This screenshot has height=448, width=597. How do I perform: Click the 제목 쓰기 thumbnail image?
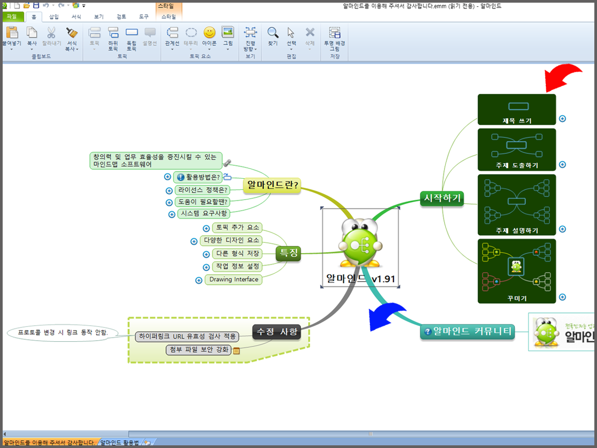(517, 110)
